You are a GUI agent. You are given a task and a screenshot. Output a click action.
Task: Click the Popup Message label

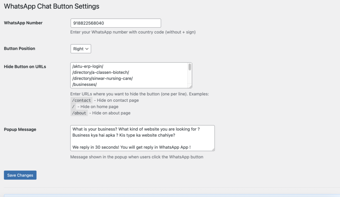pos(20,129)
